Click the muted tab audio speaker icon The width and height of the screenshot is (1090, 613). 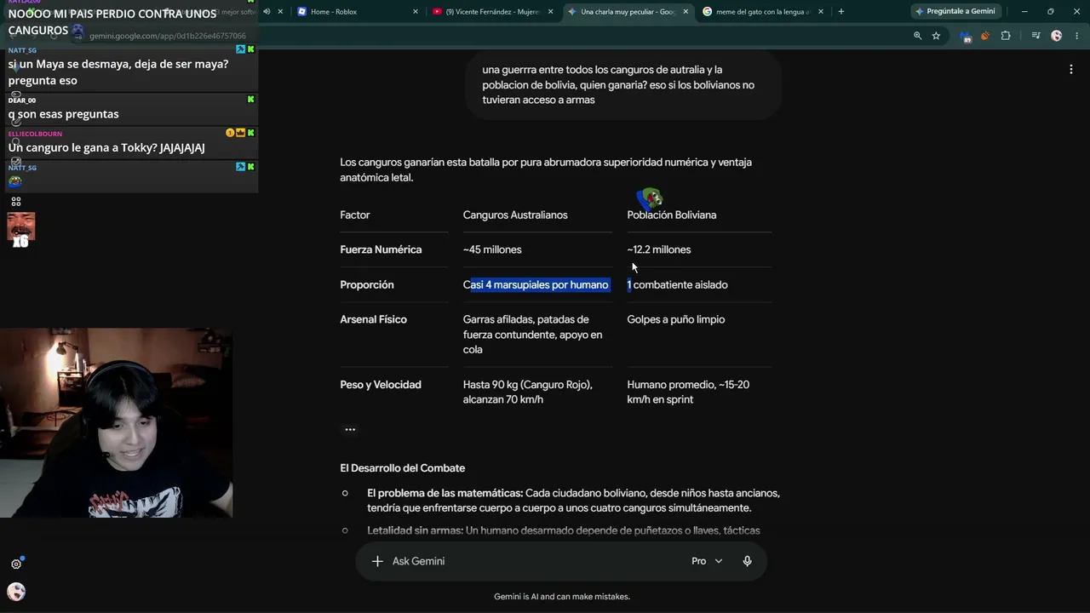point(267,12)
